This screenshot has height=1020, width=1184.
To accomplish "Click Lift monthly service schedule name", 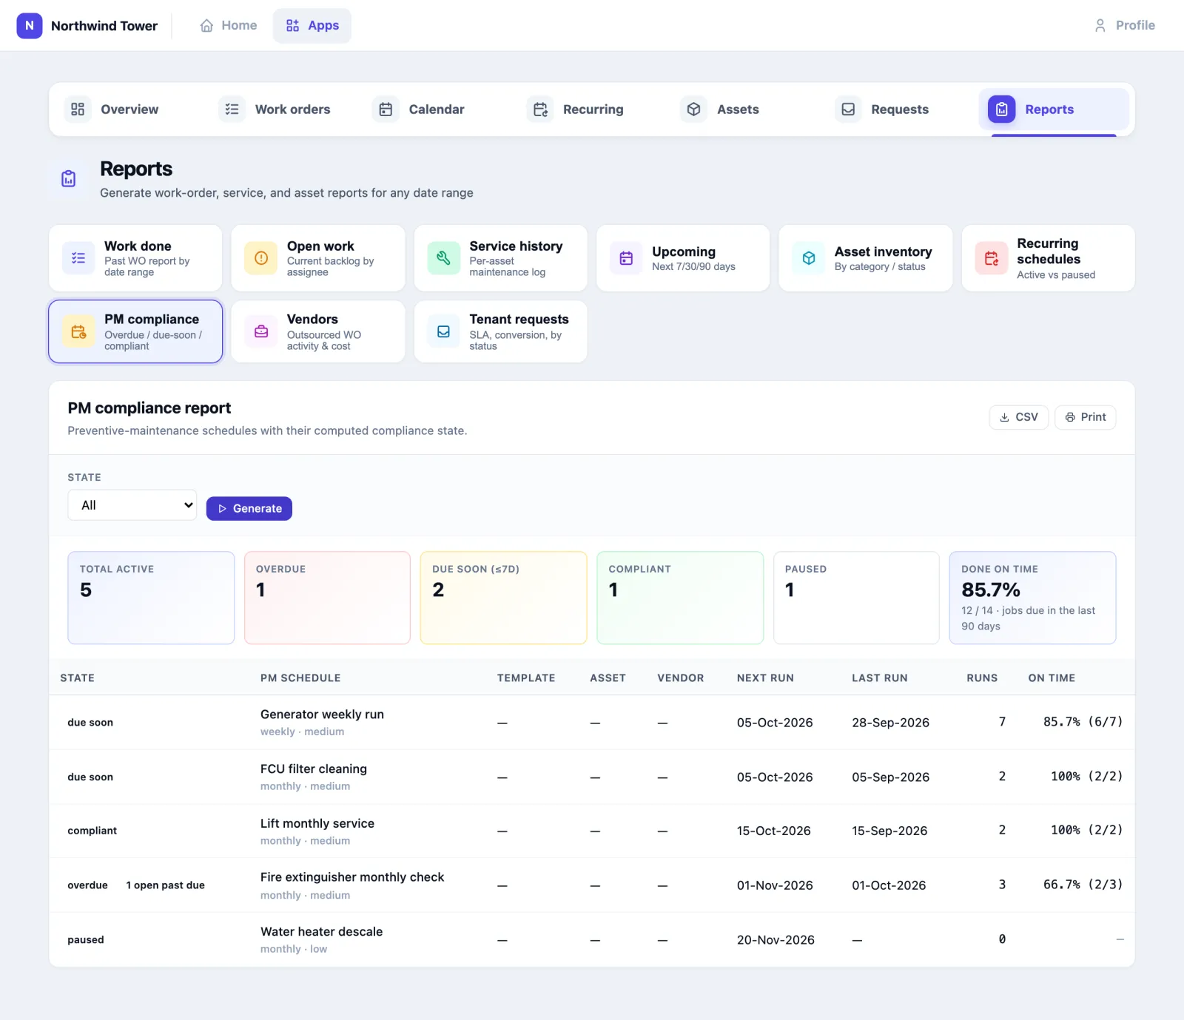I will click(317, 823).
